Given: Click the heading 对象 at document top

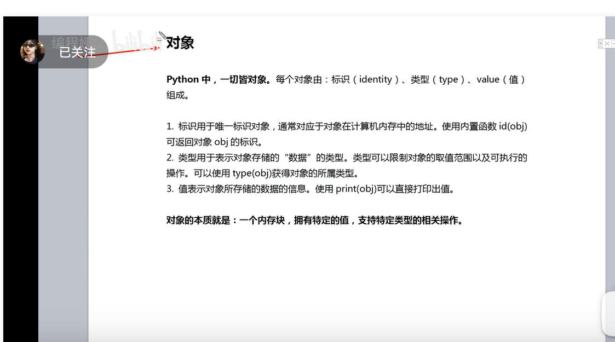Looking at the screenshot, I should point(180,43).
